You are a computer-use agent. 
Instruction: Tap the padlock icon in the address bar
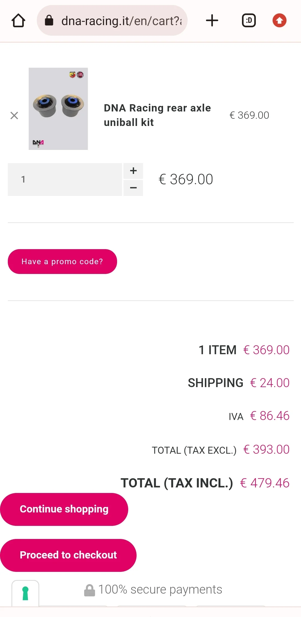coord(49,20)
